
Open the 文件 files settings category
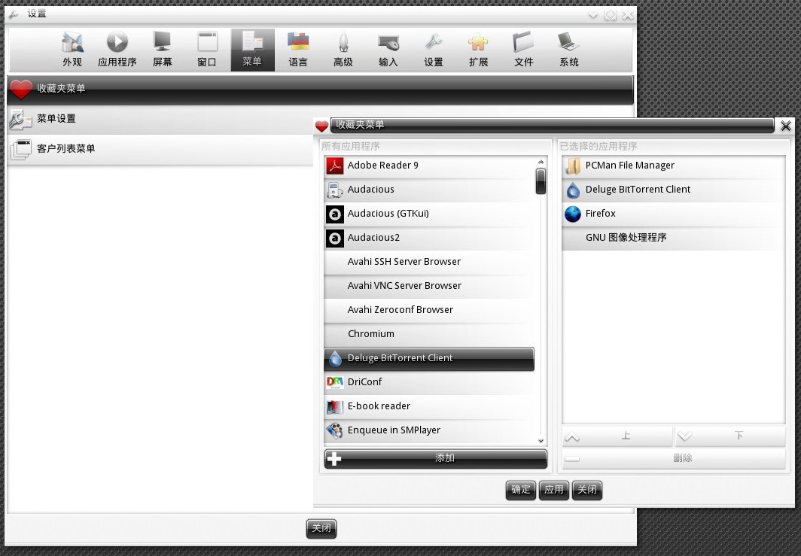point(524,50)
